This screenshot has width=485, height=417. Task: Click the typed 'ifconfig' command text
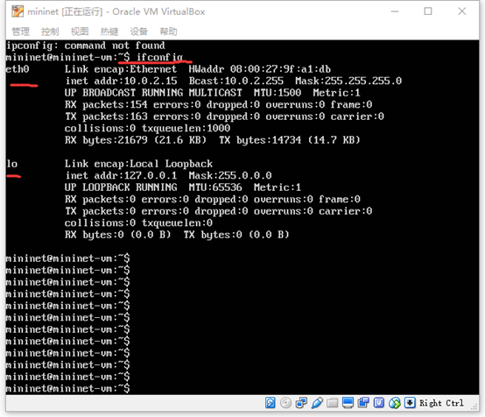click(x=160, y=57)
